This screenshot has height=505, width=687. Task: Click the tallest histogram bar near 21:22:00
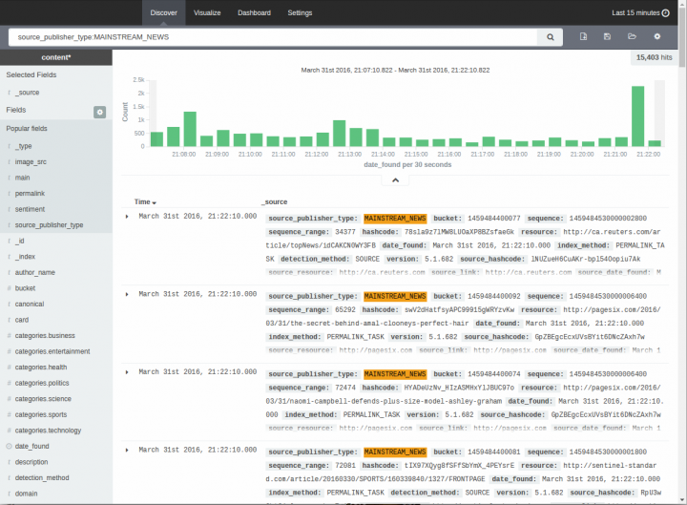(637, 116)
